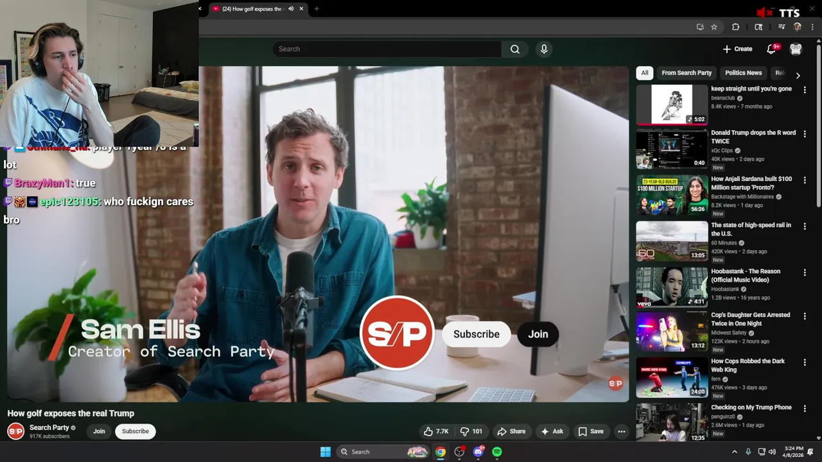The height and width of the screenshot is (462, 822).
Task: Select the From Search Party chip
Action: click(x=686, y=73)
